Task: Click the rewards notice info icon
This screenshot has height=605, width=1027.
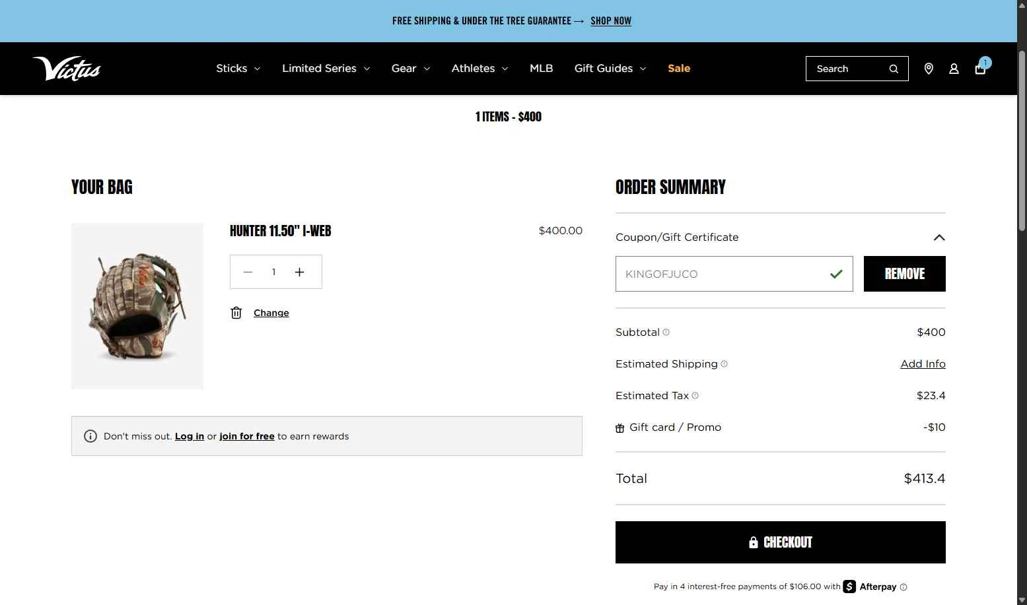Action: pos(90,436)
